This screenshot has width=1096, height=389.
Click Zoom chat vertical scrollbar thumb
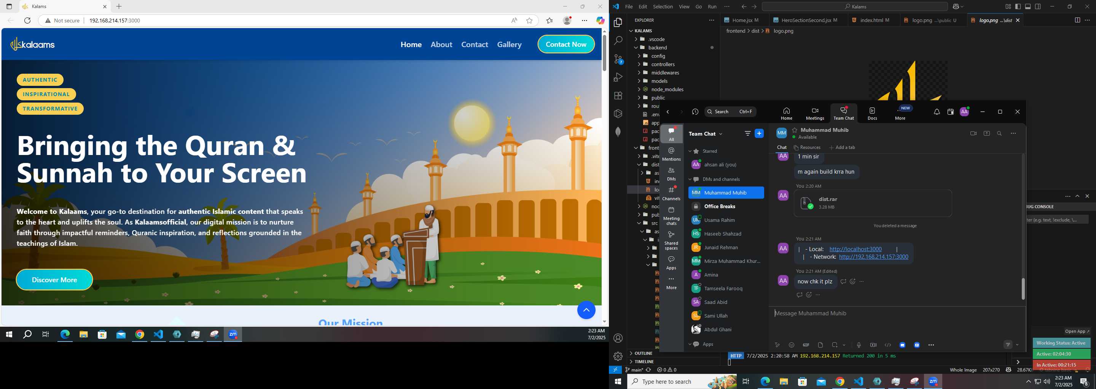pyautogui.click(x=1023, y=289)
